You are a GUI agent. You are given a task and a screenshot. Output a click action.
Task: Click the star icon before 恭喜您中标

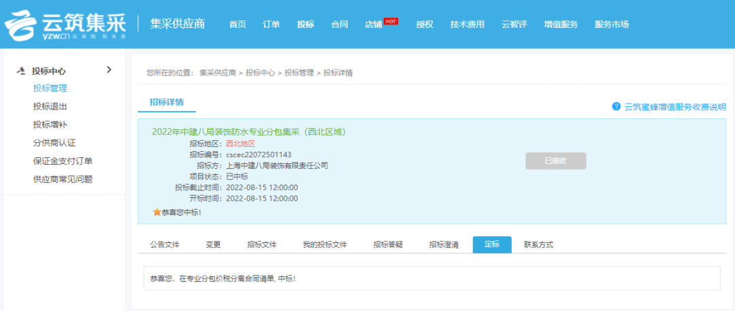[x=157, y=212]
